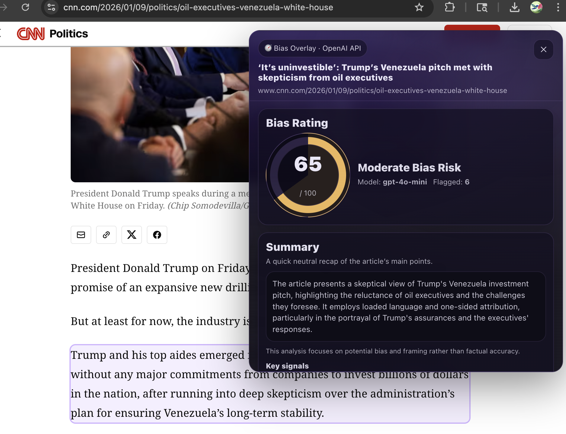Reload the page with the refresh icon

(25, 7)
